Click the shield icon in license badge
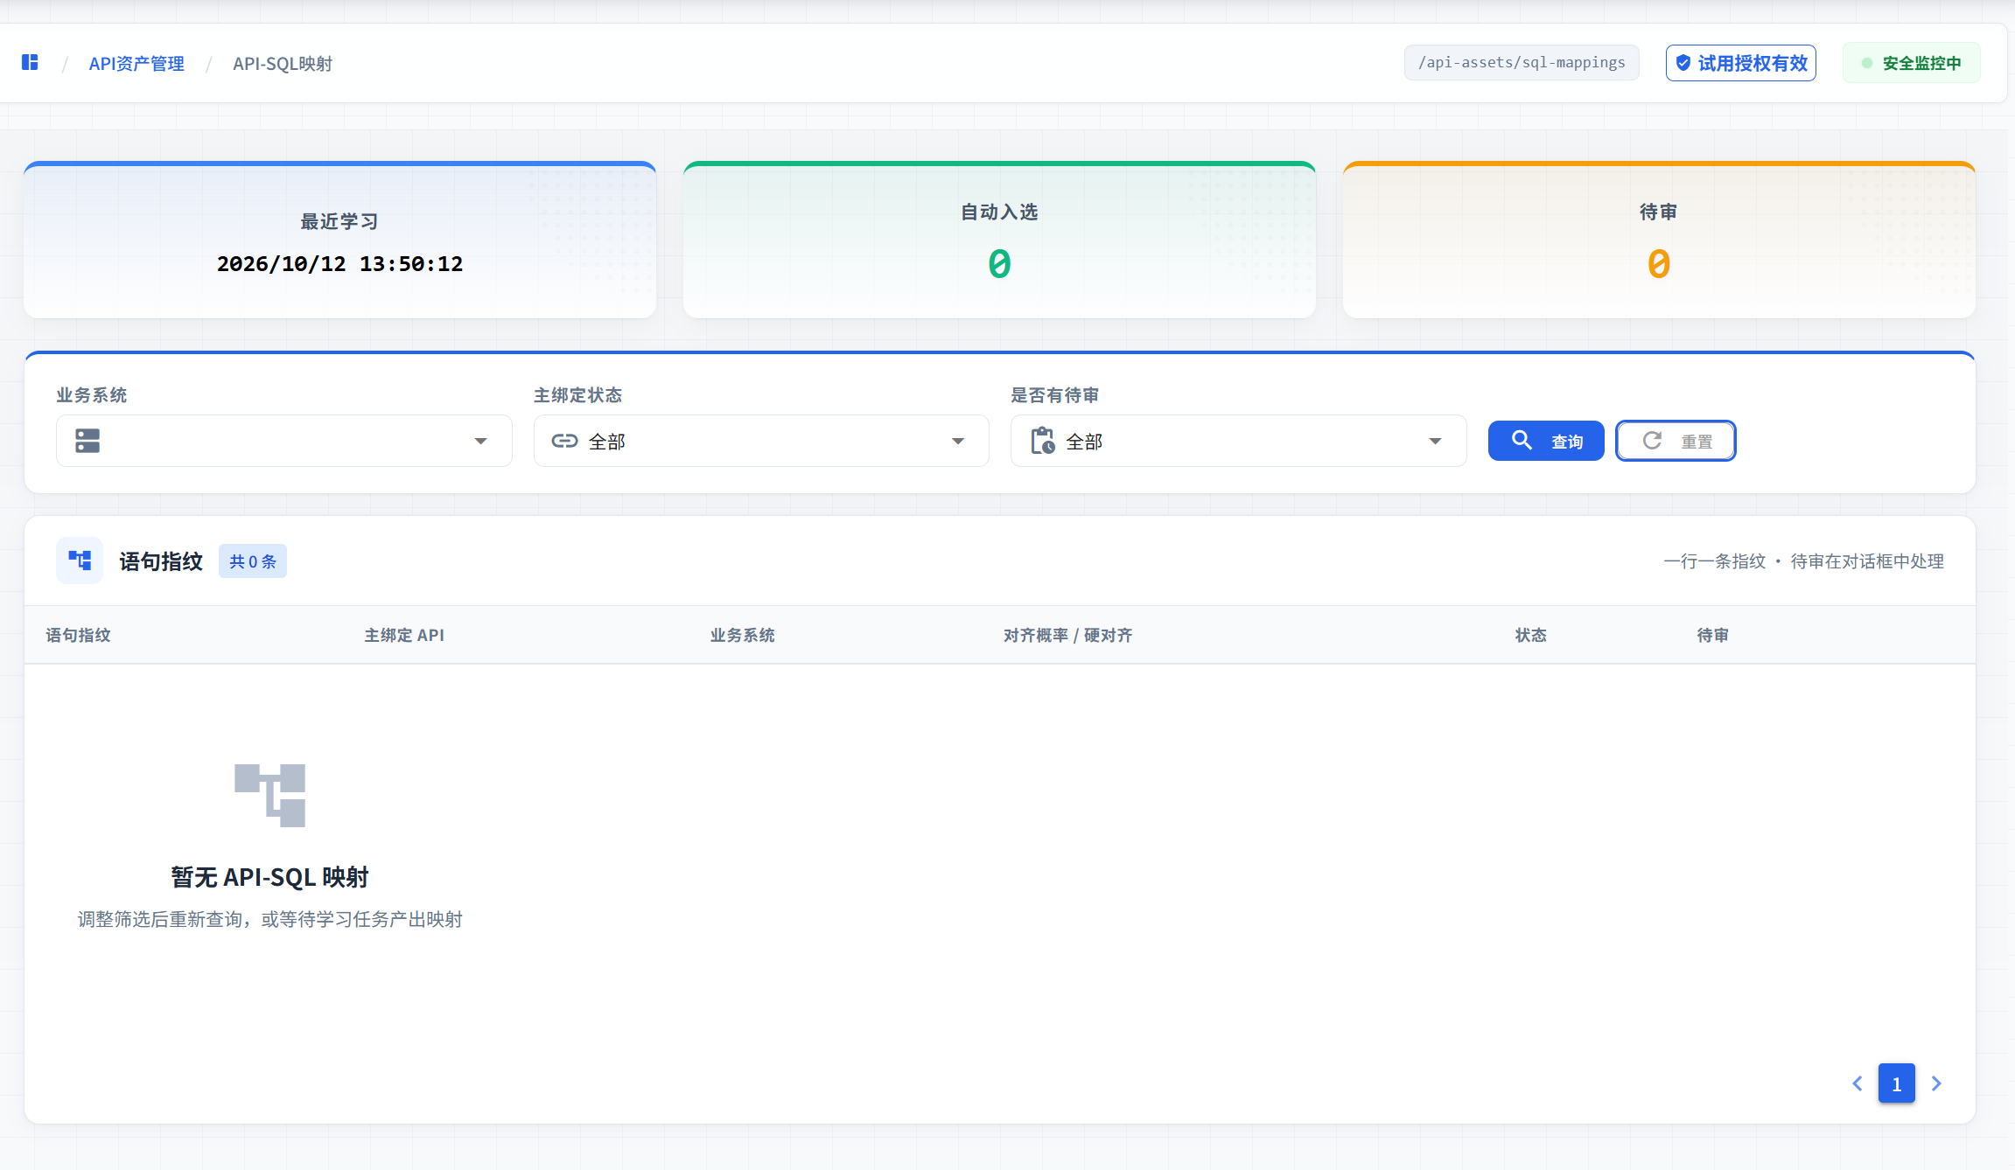This screenshot has width=2015, height=1170. (1683, 63)
